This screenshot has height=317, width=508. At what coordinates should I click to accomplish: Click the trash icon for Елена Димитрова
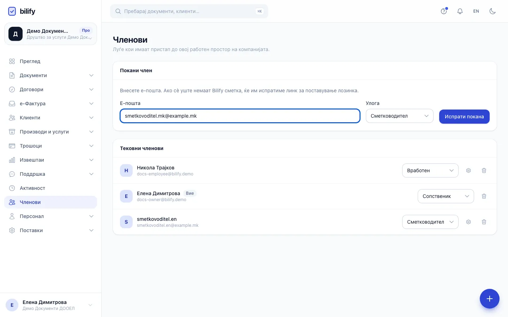484,196
